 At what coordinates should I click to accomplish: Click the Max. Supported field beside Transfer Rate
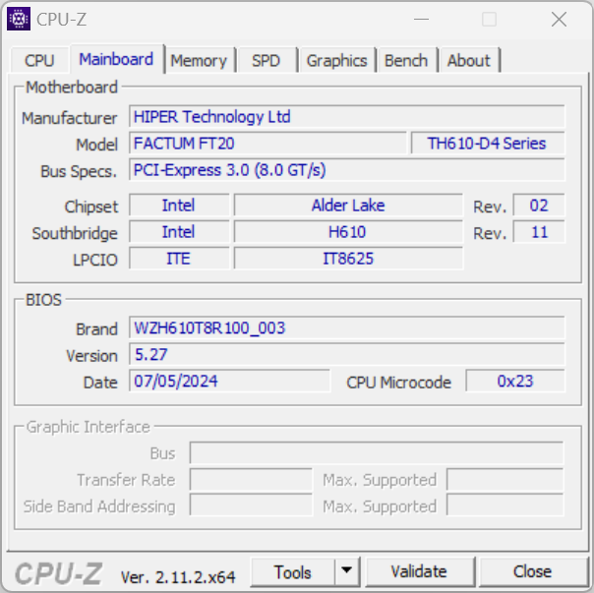coord(505,479)
